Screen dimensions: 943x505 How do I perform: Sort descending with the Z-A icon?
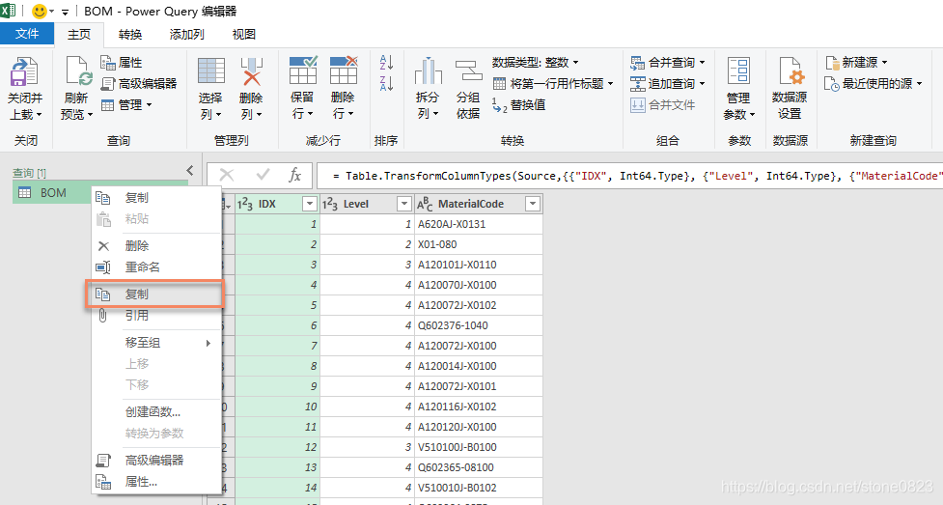point(386,83)
